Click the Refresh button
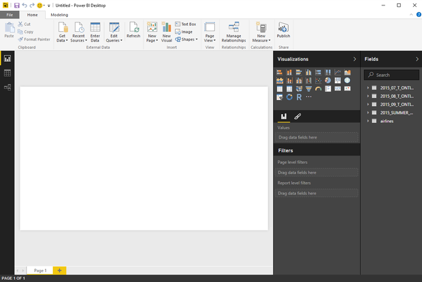This screenshot has width=422, height=282. (x=133, y=30)
